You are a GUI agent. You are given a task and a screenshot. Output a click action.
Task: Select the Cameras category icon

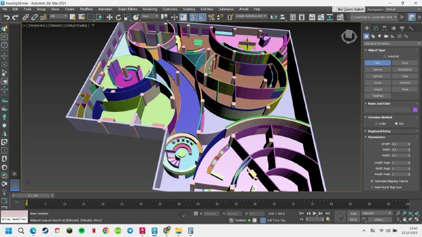[386, 36]
